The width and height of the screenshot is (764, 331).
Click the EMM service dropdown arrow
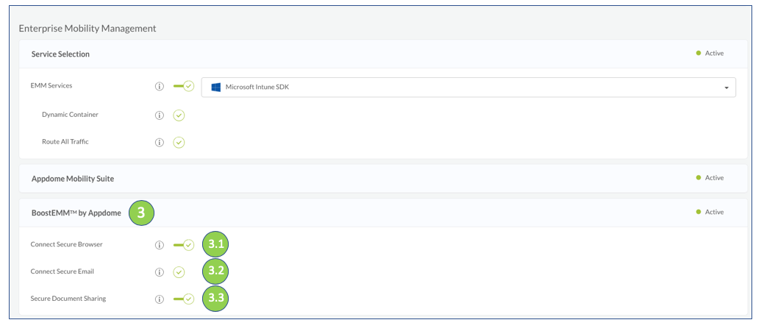[x=726, y=88]
